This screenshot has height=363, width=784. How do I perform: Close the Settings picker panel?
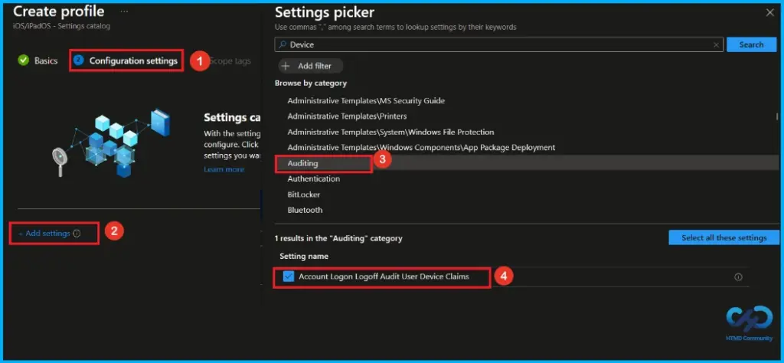770,13
